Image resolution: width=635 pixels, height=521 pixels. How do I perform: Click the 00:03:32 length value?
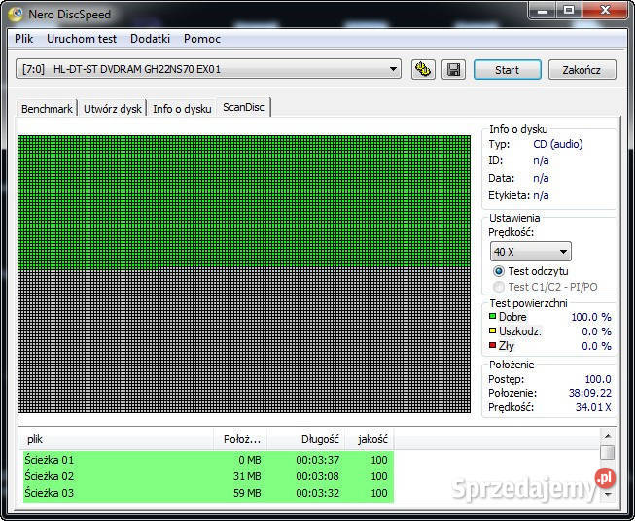[317, 493]
